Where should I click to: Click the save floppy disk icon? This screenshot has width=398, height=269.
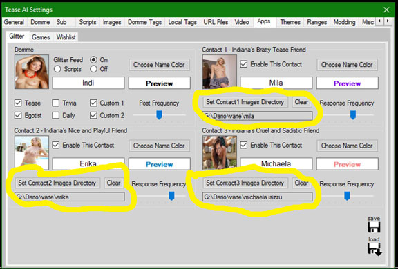pyautogui.click(x=374, y=227)
